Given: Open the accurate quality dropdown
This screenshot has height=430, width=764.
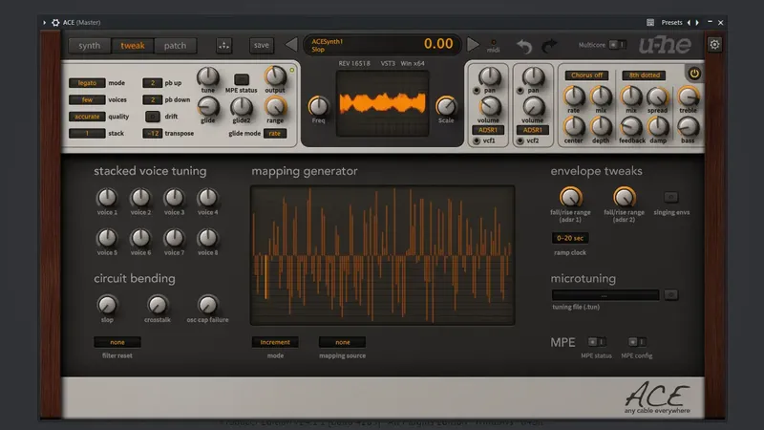Looking at the screenshot, I should 87,117.
